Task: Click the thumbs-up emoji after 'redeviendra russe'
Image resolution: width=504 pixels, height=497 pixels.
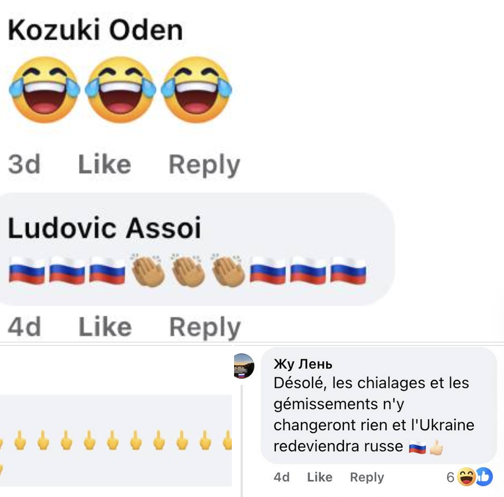Action: coord(437,447)
